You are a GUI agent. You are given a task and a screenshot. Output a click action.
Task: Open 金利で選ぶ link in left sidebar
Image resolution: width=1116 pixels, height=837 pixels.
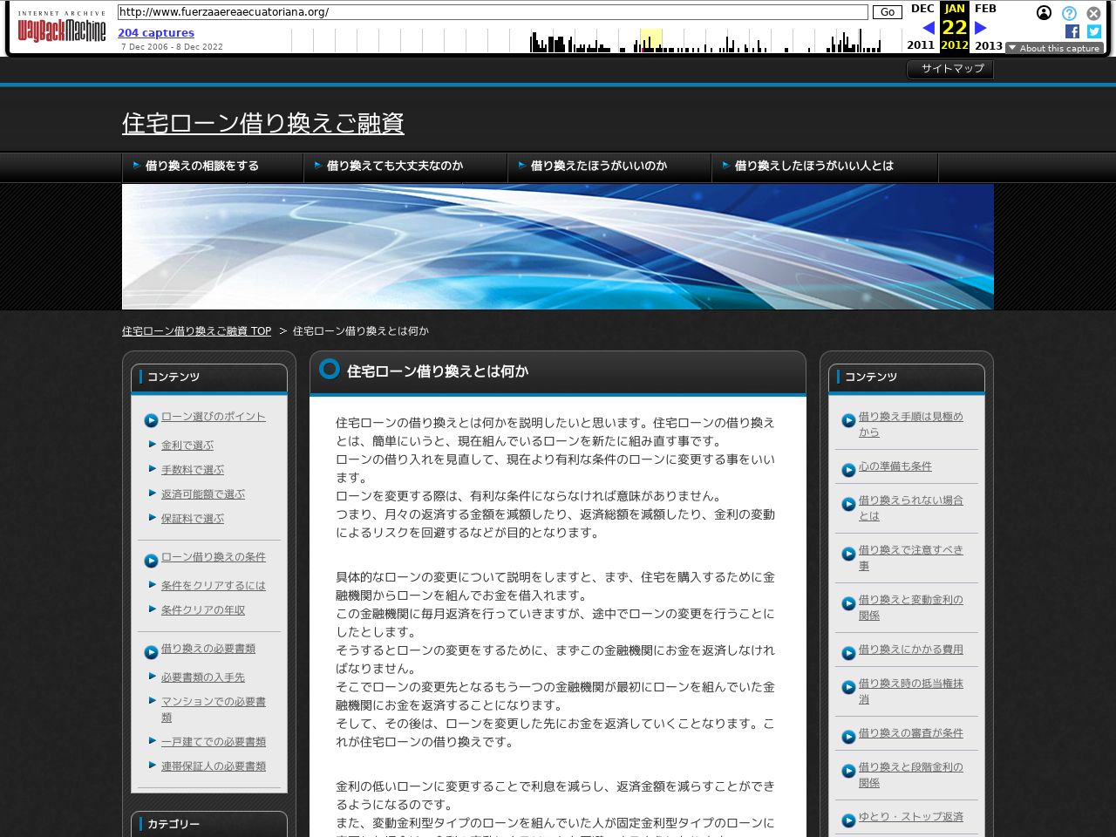point(187,446)
